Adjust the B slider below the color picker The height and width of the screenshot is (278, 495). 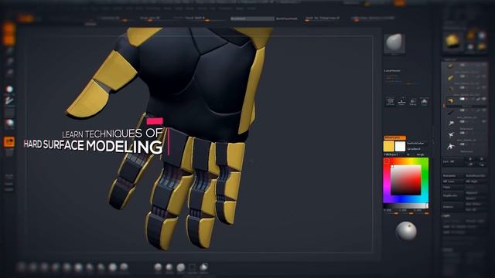(422, 212)
